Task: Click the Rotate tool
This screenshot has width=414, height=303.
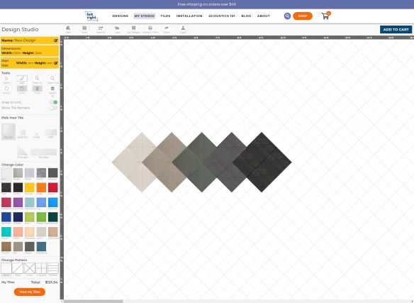Action: [x=6, y=89]
